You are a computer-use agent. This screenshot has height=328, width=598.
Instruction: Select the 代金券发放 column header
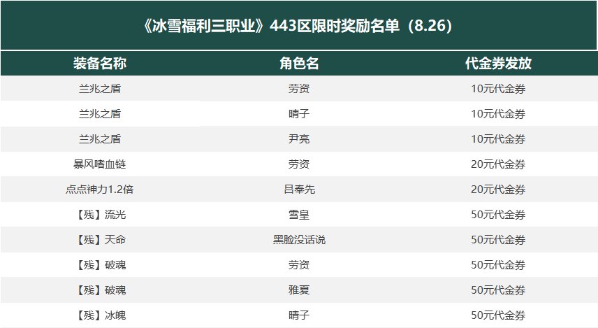click(x=498, y=64)
